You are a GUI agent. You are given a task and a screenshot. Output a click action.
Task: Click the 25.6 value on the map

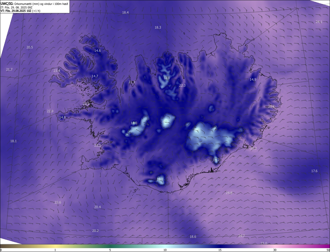[271, 107]
